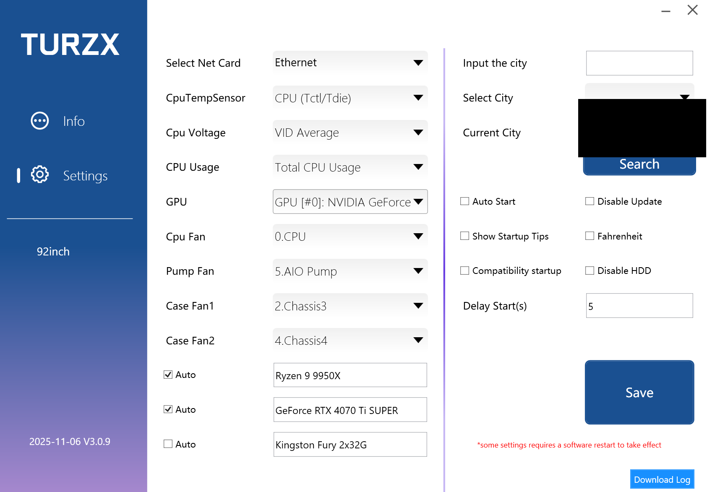The height and width of the screenshot is (492, 707).
Task: Focus the Delay Start(s) input field
Action: tap(639, 306)
